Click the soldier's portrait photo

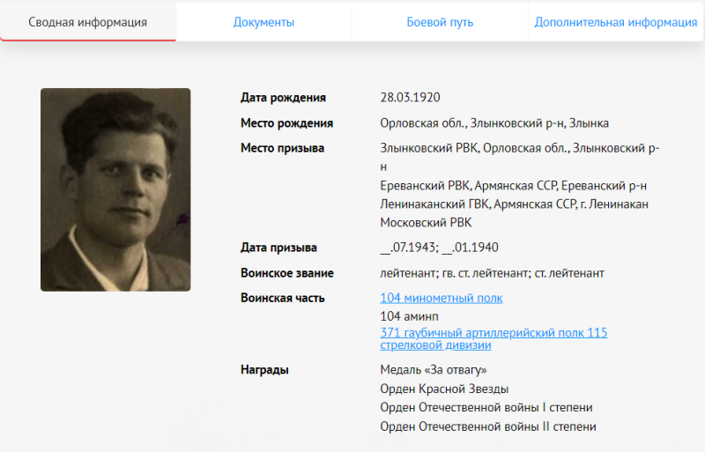pos(115,189)
